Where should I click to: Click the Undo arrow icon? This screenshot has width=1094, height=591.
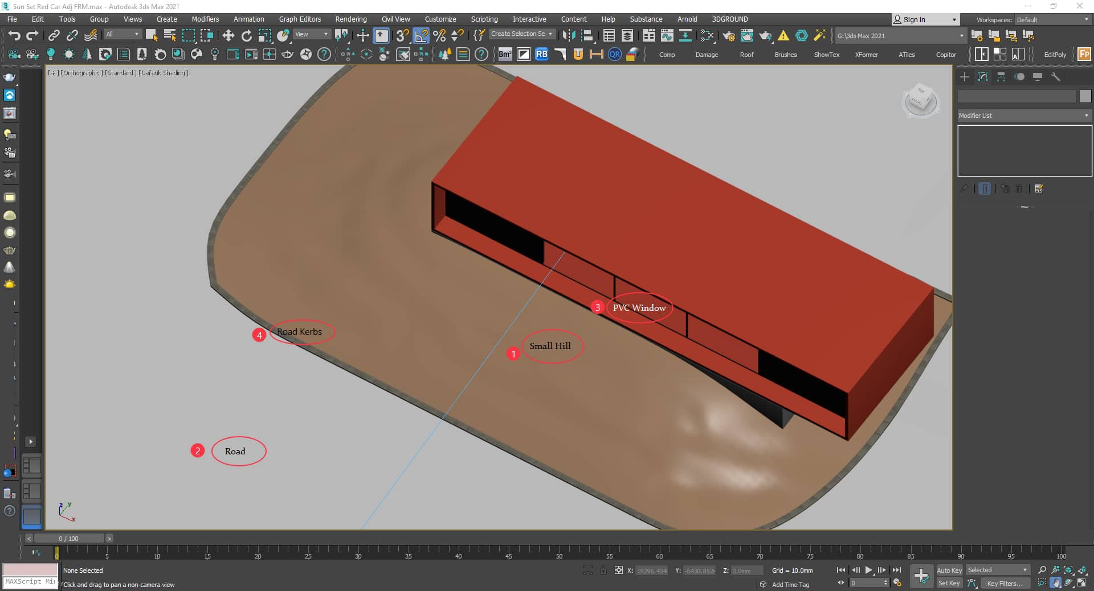(x=14, y=36)
